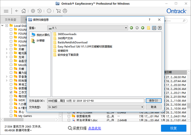Navigate forward with gray arrow in dialog
This screenshot has width=191, height=135.
point(137,28)
